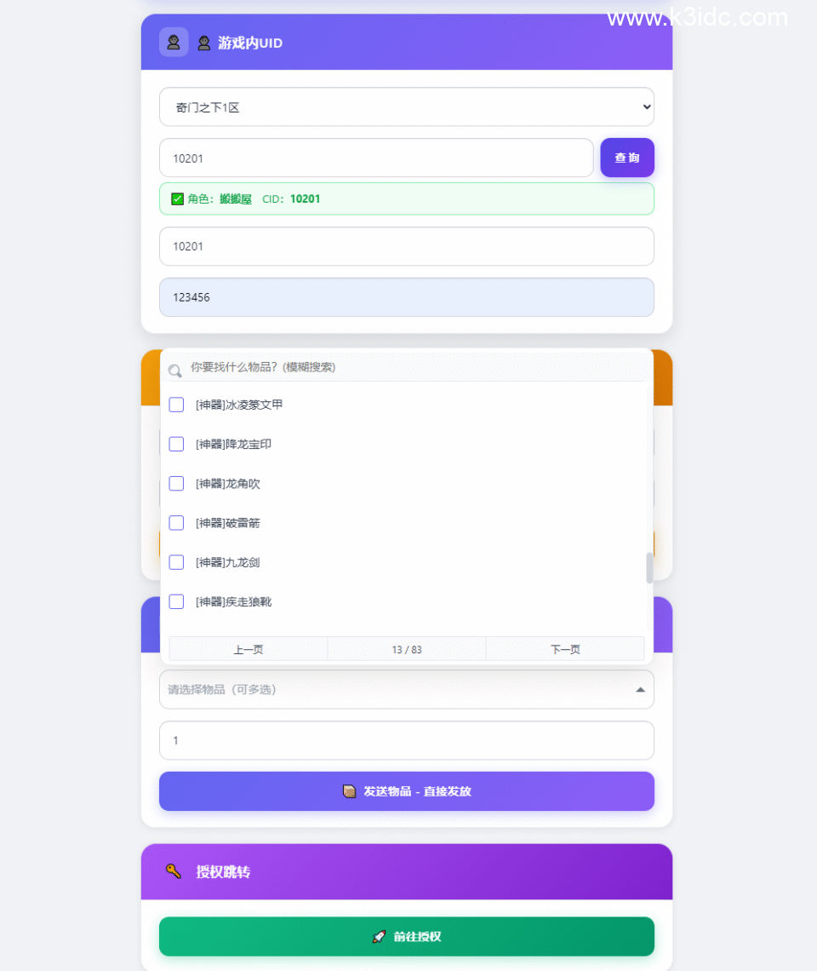Open the 奇门之下1区 server dropdown

407,107
